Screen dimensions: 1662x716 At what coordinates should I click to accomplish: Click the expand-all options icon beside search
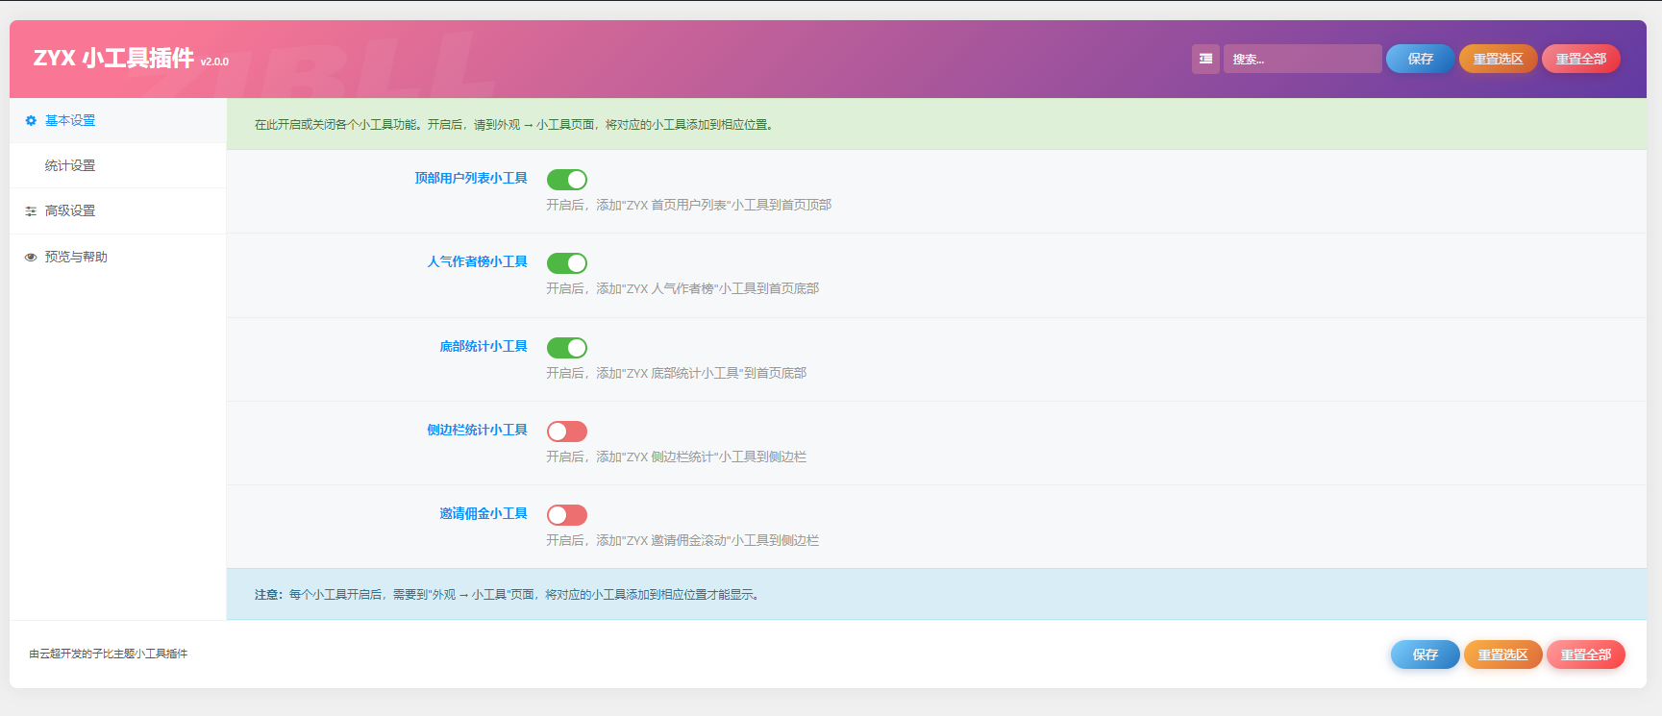click(x=1205, y=59)
